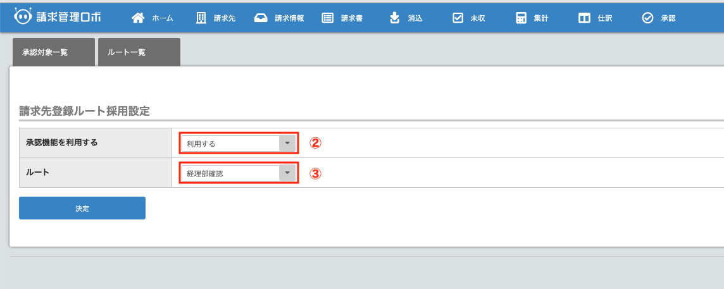Screen dimensions: 724x289
Task: Click the 請求情報 inbox tray icon
Action: point(261,18)
